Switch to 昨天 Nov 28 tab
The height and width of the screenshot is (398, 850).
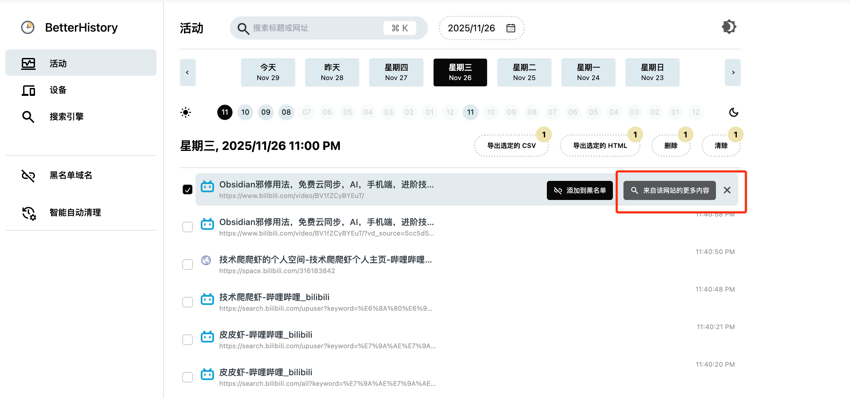[x=332, y=72]
